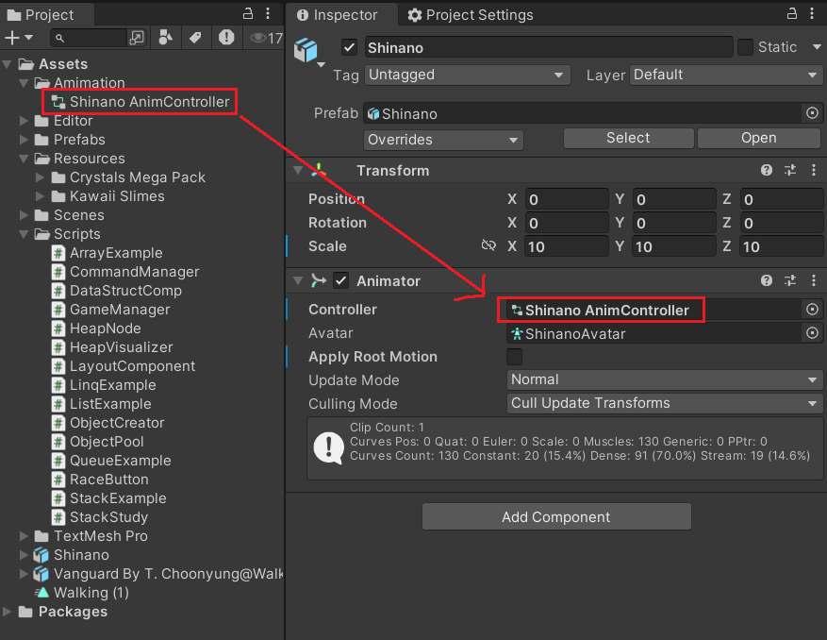Open the Tag dropdown showing Untagged

pyautogui.click(x=468, y=75)
